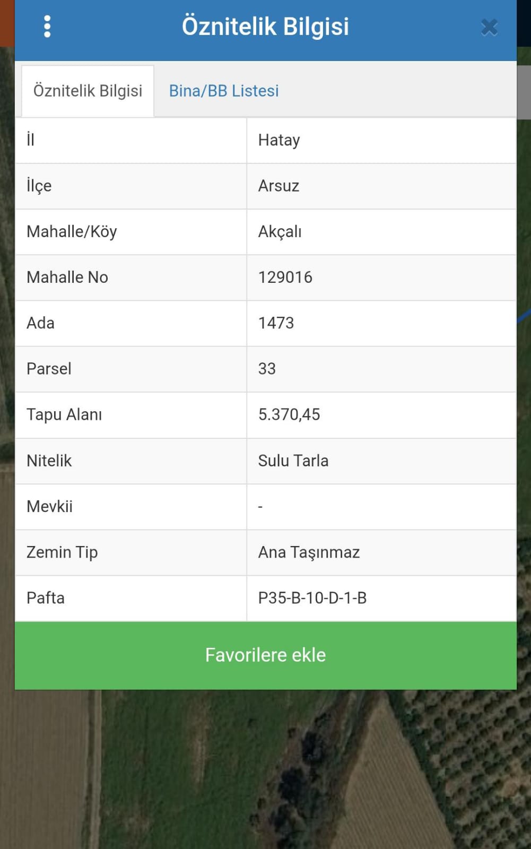Click the Mevkii row label
The width and height of the screenshot is (531, 849).
49,506
